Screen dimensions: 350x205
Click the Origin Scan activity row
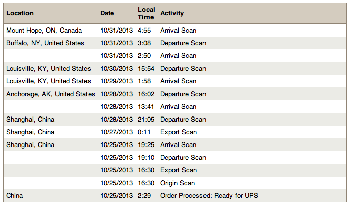pos(178,183)
